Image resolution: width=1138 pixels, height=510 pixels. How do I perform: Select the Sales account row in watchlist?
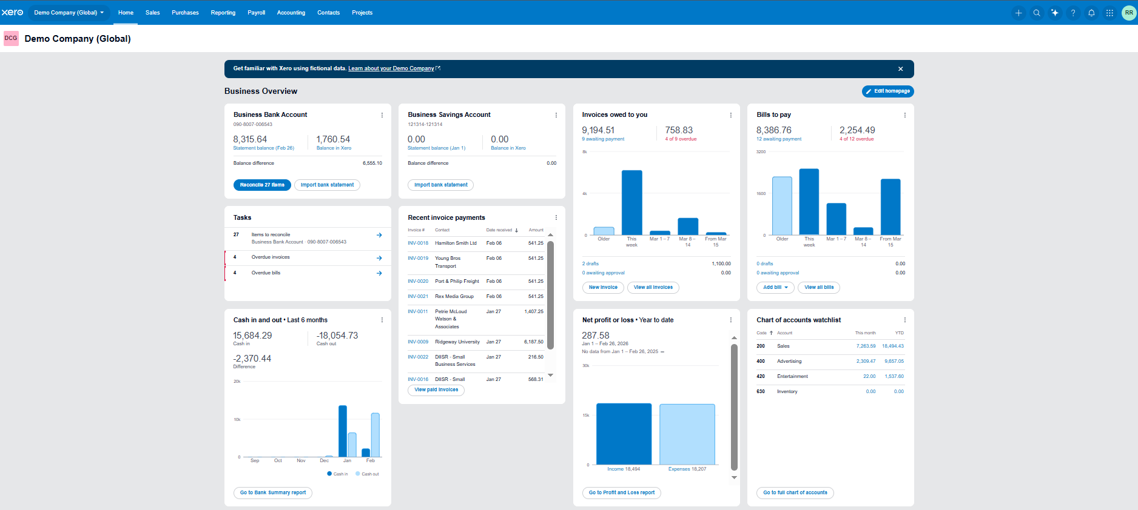click(x=830, y=346)
